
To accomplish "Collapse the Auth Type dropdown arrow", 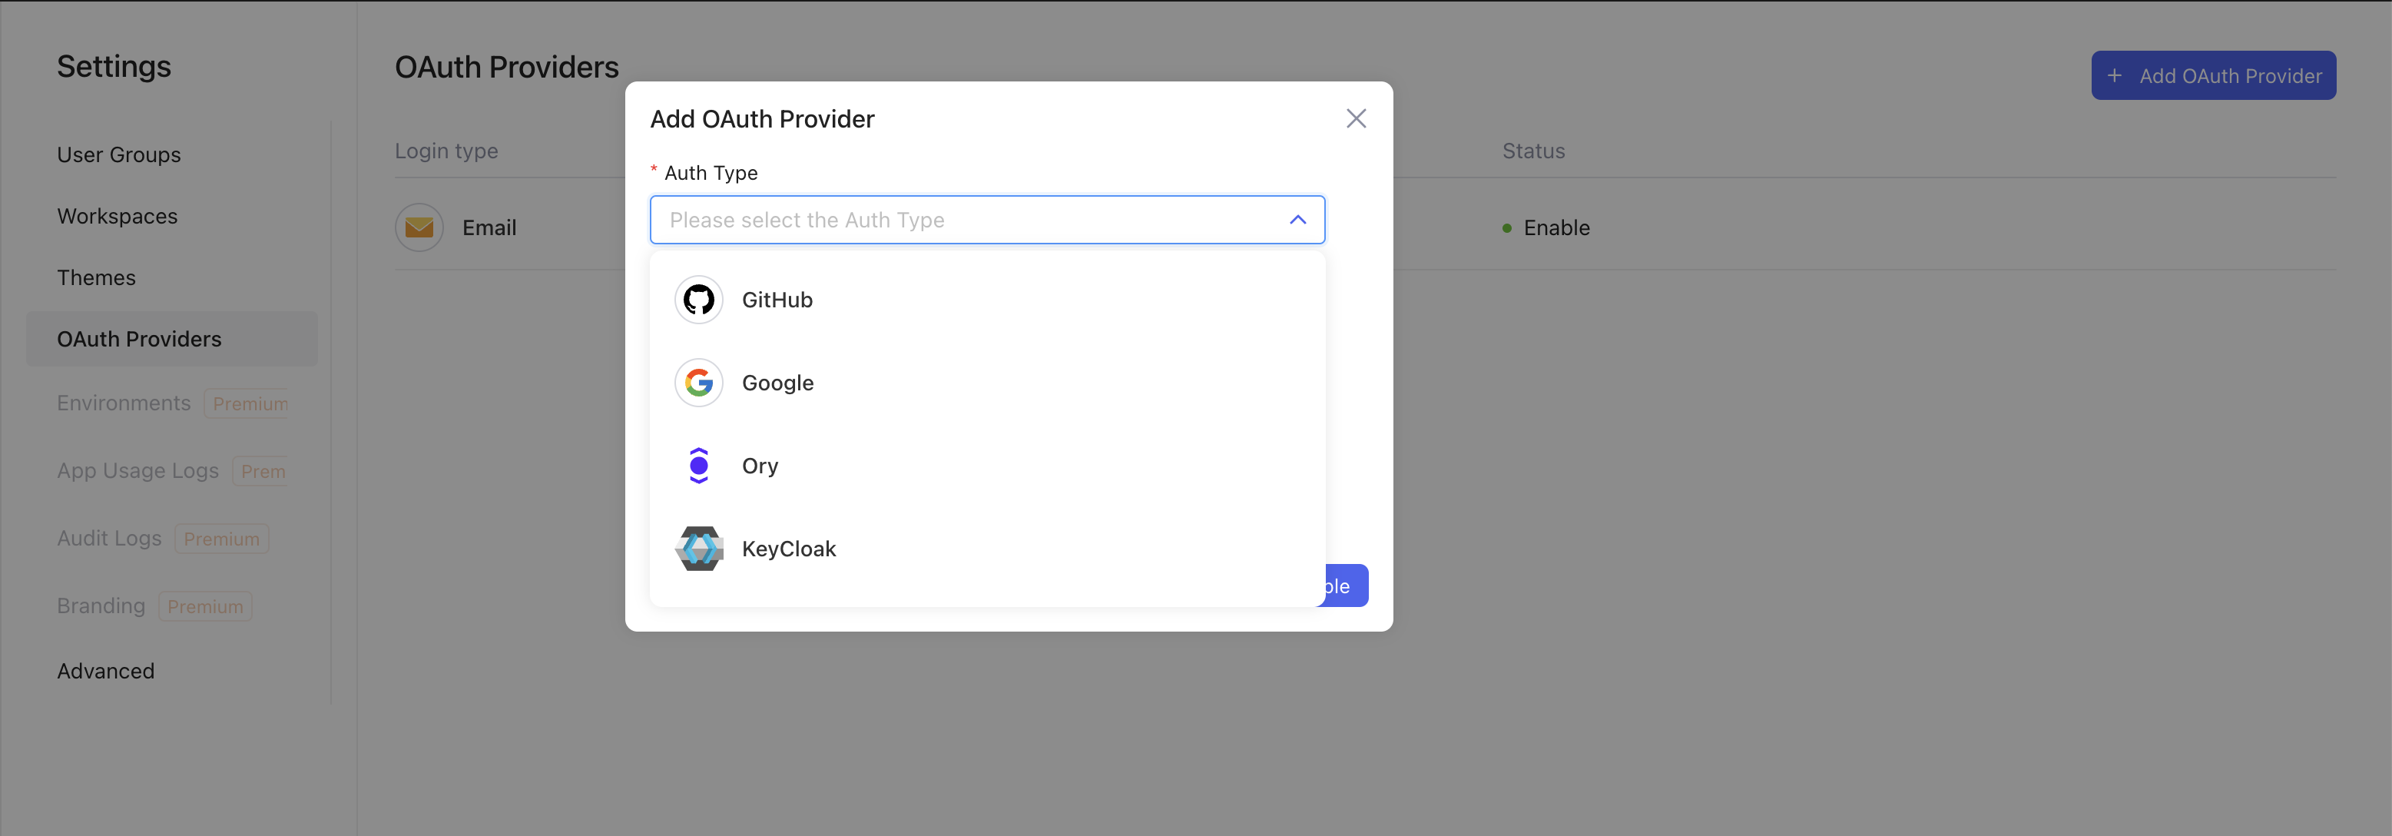I will 1297,221.
